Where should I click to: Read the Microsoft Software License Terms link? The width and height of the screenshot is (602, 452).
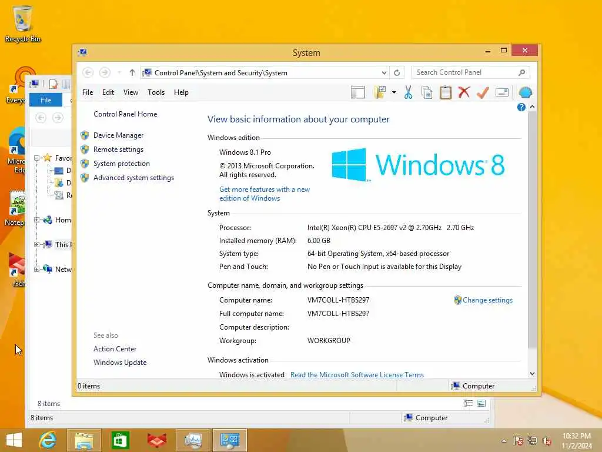357,375
